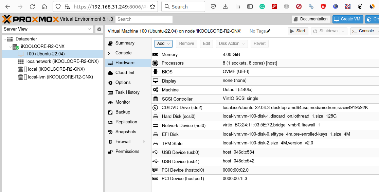Go to browser home icon

pos(44,7)
